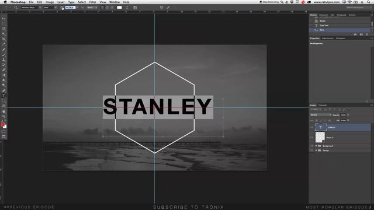Select the Horizontal Type tool

click(4, 96)
